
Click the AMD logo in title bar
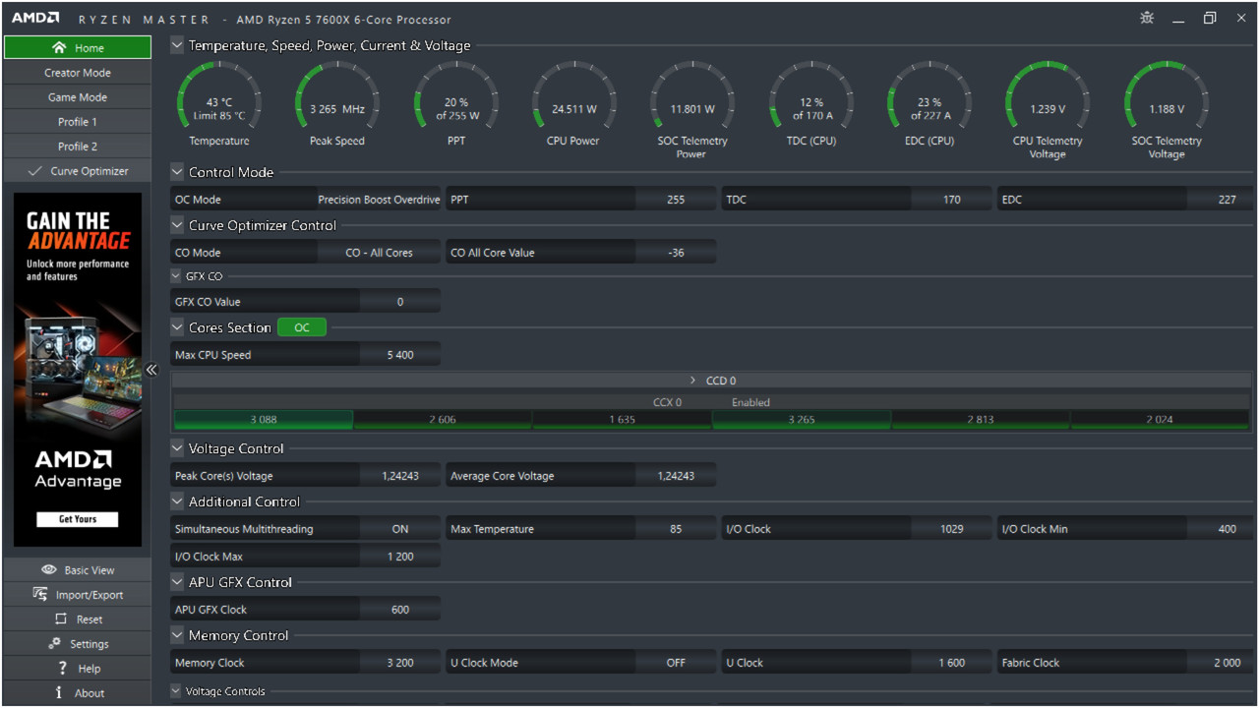[35, 19]
